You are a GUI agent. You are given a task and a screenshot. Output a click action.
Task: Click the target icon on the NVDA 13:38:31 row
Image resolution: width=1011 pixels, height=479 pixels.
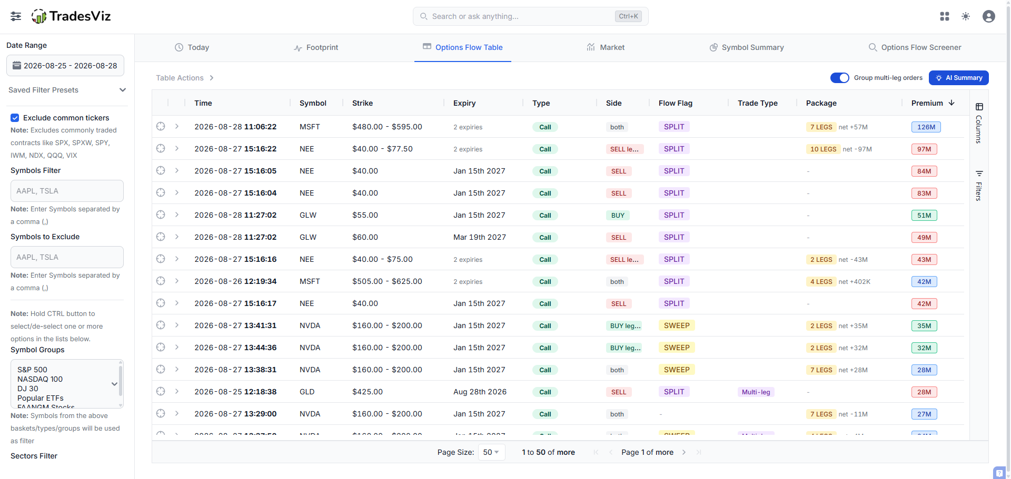pyautogui.click(x=161, y=369)
